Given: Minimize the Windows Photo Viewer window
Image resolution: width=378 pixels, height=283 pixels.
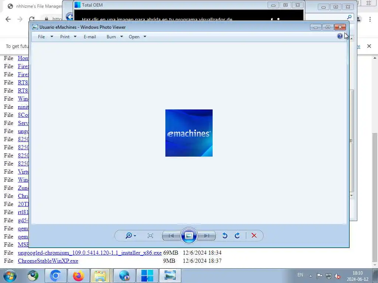Looking at the screenshot, I should click(x=316, y=27).
